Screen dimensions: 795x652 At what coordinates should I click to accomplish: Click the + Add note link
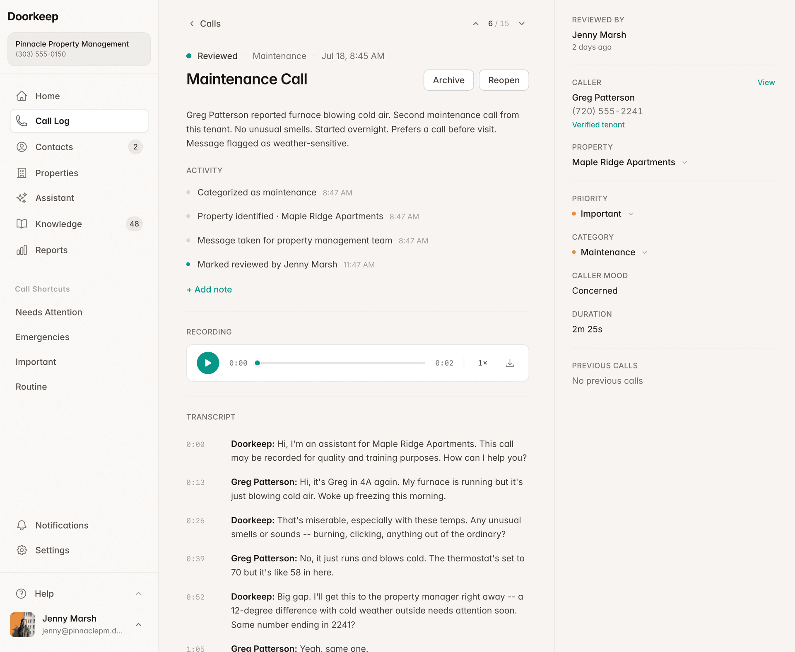[x=209, y=289]
